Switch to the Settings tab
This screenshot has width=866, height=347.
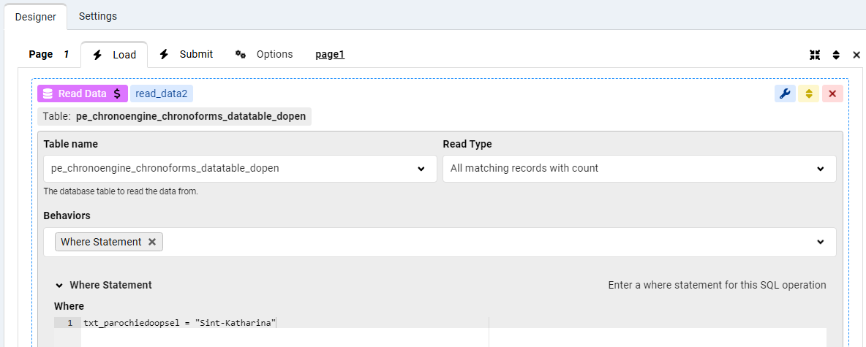coord(97,16)
